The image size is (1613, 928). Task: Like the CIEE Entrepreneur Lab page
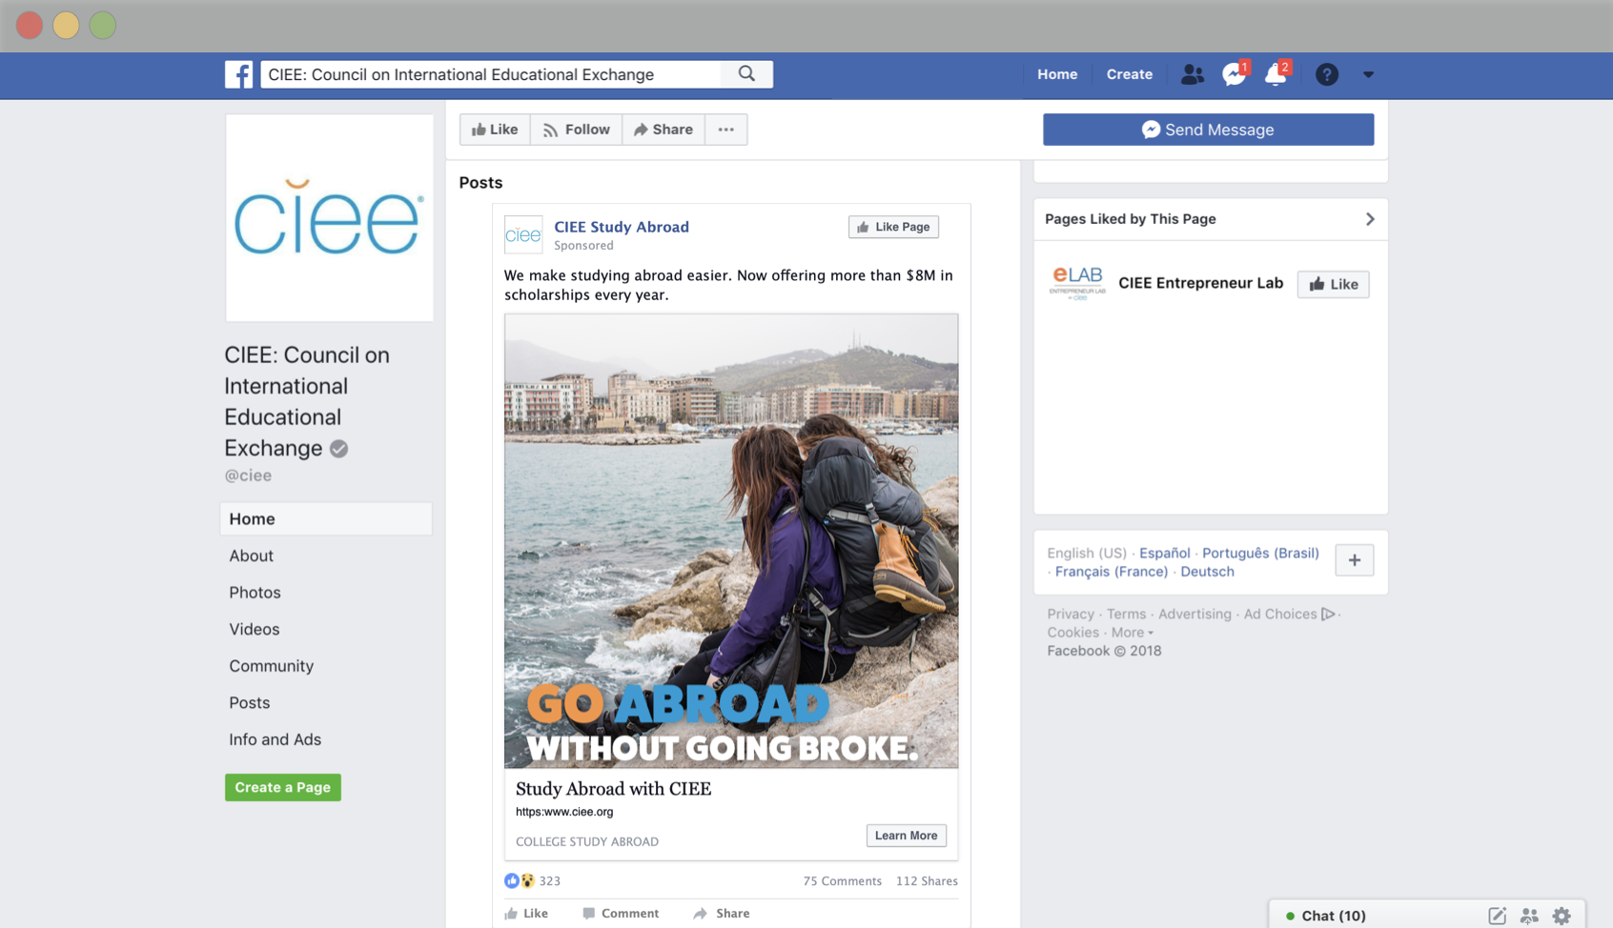click(1333, 284)
